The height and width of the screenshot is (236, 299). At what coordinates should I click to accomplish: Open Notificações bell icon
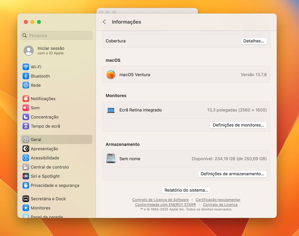coord(26,98)
